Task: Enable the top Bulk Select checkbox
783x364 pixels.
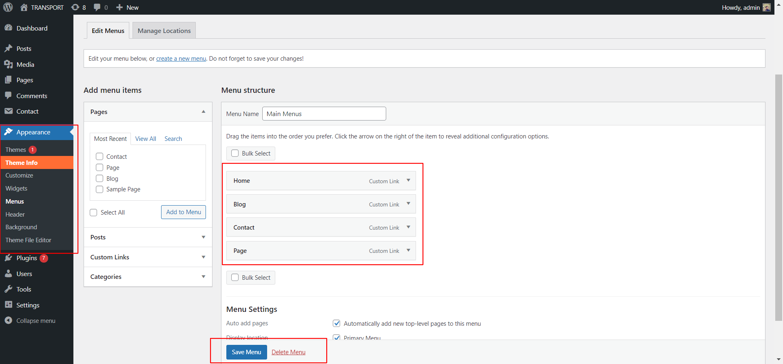Action: point(235,153)
